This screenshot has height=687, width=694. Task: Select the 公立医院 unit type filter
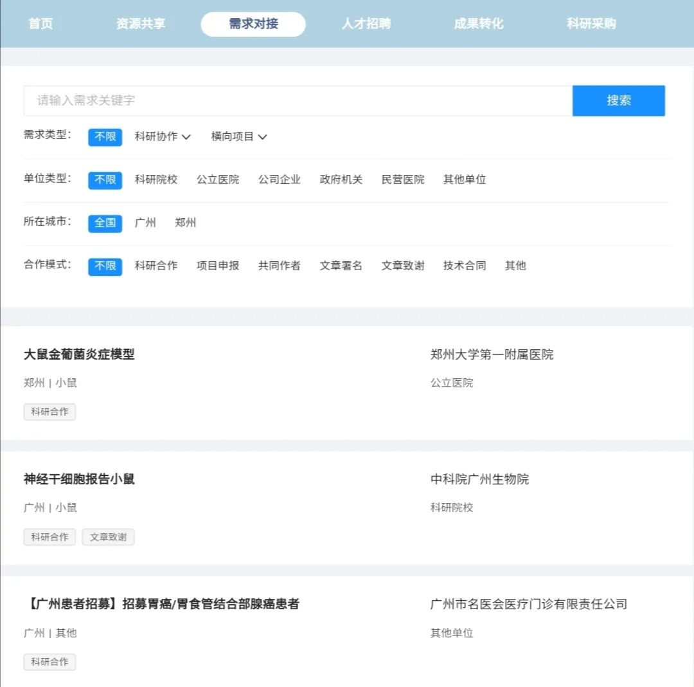point(218,180)
